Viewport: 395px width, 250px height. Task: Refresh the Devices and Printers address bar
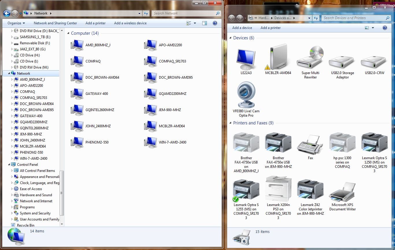pos(316,18)
